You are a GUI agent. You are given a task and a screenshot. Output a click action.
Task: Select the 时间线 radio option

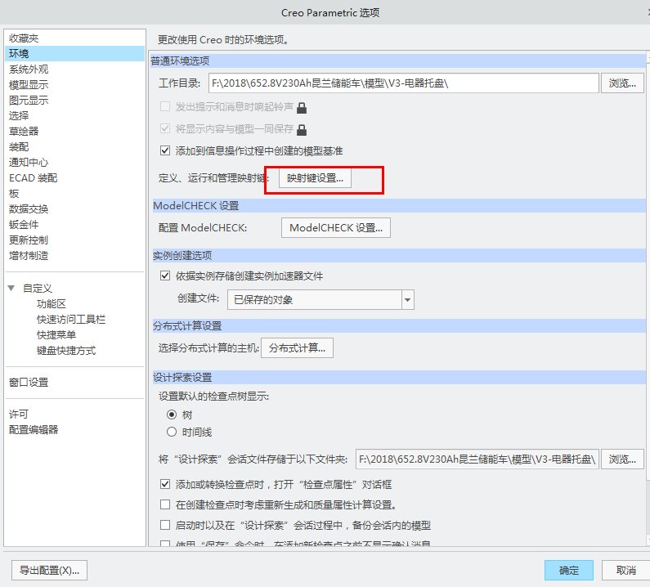point(172,432)
